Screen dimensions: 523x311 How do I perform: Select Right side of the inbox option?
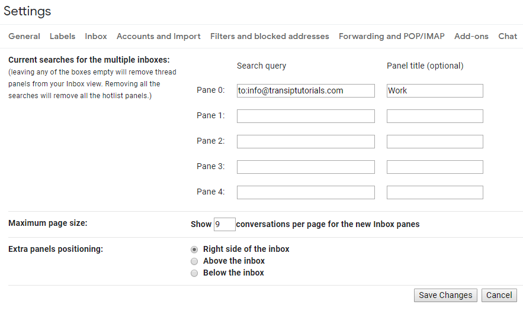pyautogui.click(x=194, y=250)
